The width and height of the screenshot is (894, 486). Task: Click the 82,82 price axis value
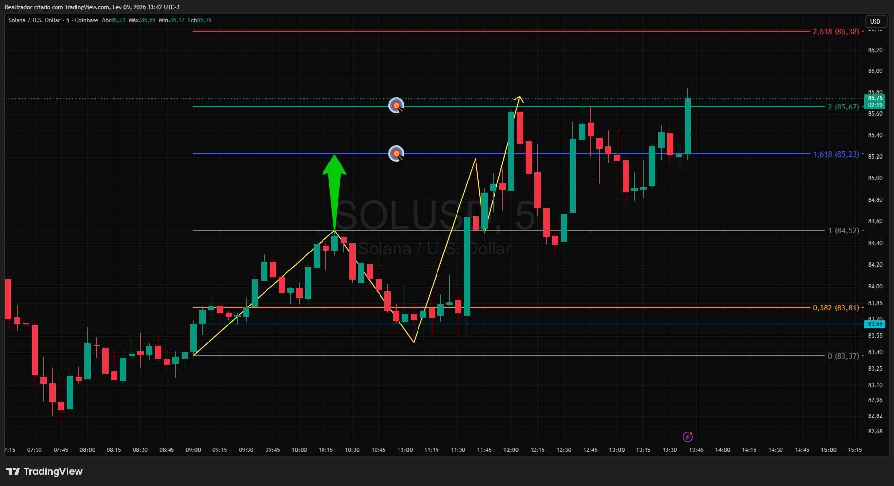[875, 416]
